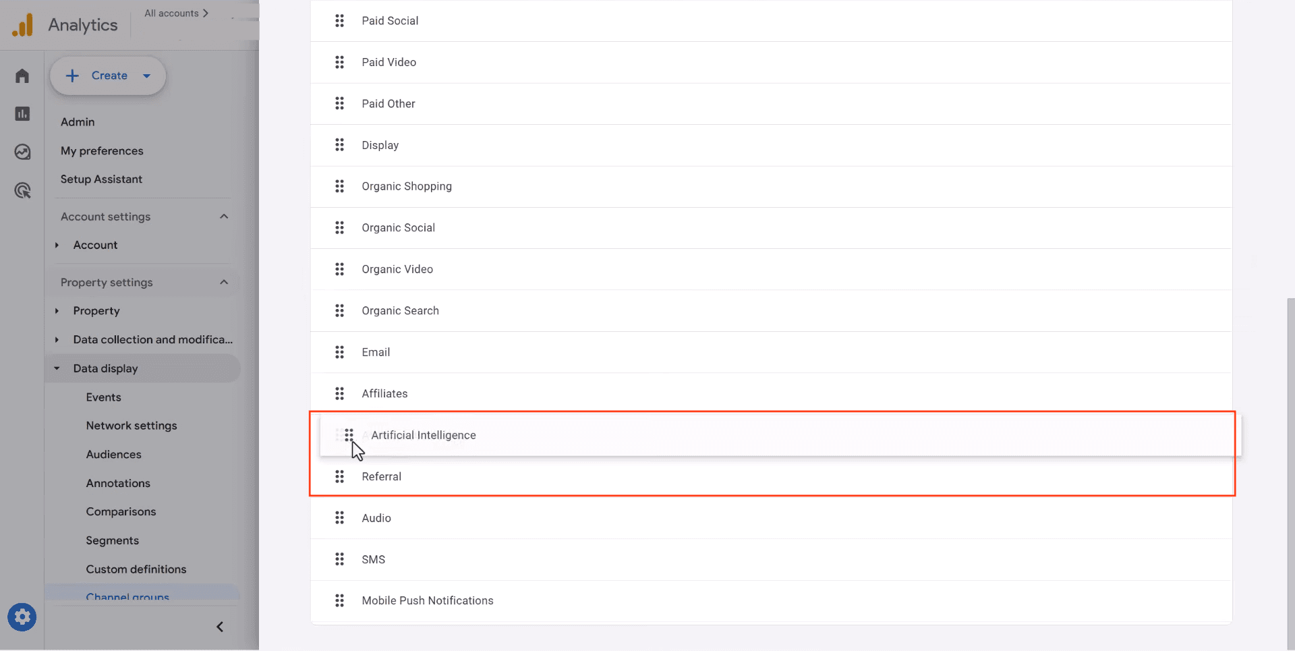Expand the Account tree item
1295x651 pixels.
(57, 245)
